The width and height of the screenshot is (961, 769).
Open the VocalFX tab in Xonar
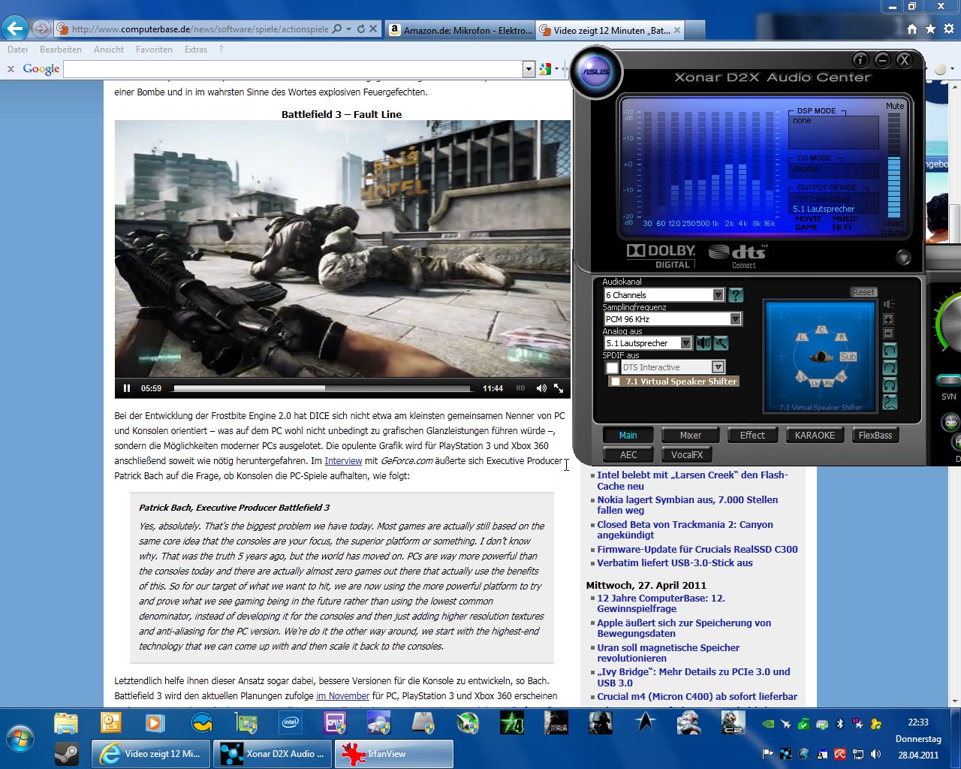(x=687, y=454)
